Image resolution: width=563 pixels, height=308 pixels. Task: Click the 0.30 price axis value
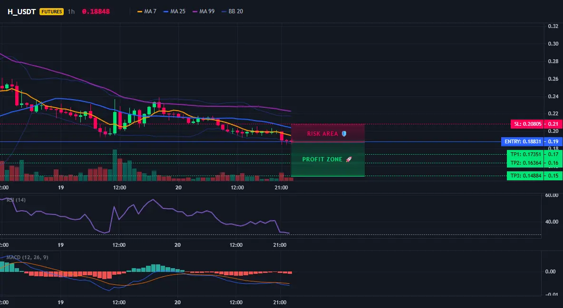(x=553, y=44)
